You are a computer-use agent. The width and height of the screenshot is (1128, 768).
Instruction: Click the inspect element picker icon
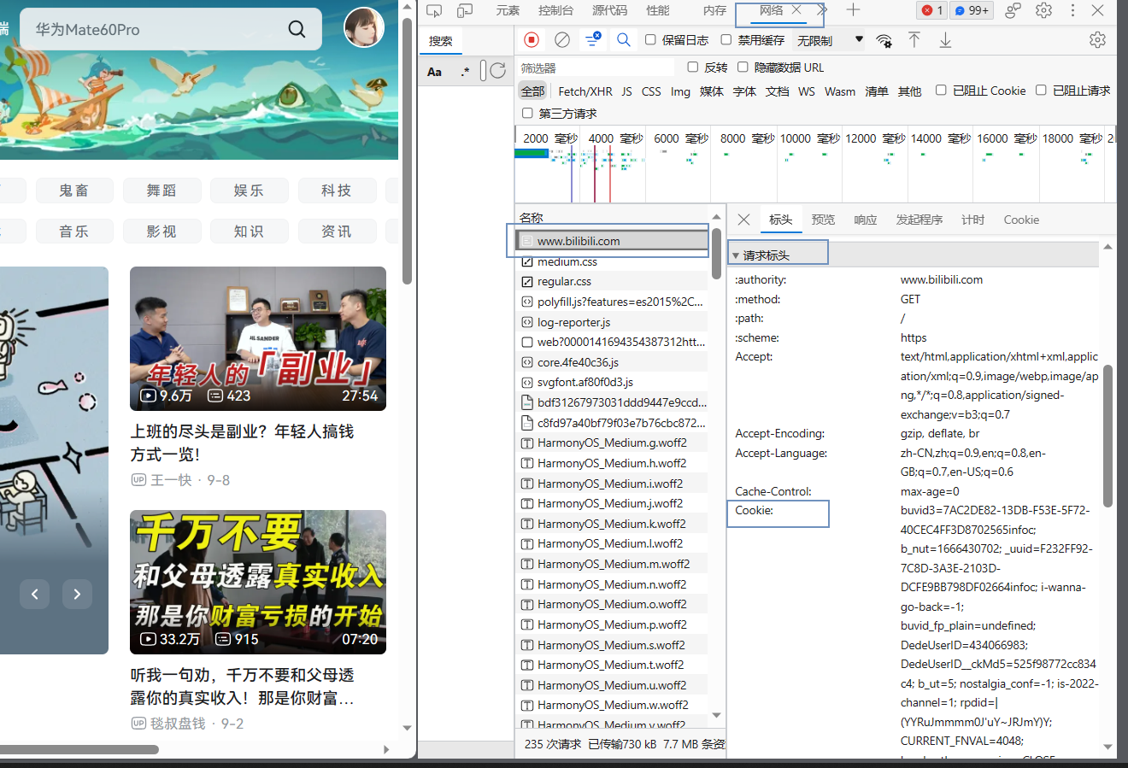[434, 10]
